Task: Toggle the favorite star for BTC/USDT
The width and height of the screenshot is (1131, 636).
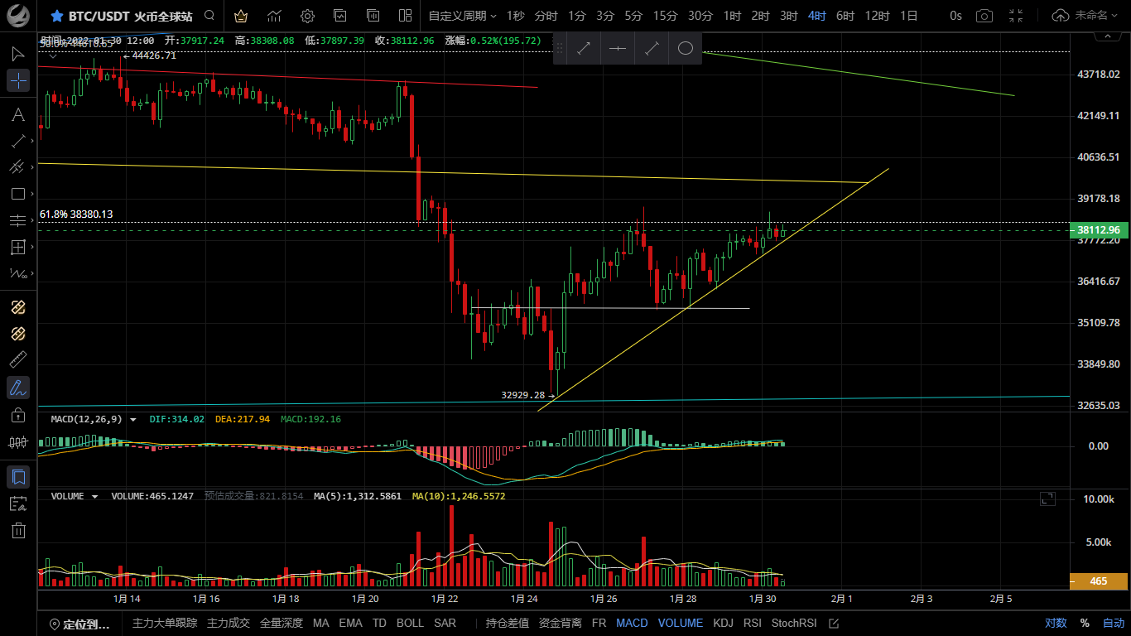Action: (57, 16)
